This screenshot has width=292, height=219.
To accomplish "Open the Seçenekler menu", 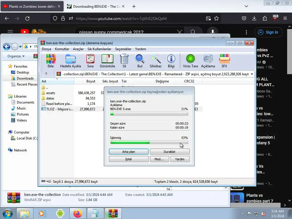I will coord(123,49).
